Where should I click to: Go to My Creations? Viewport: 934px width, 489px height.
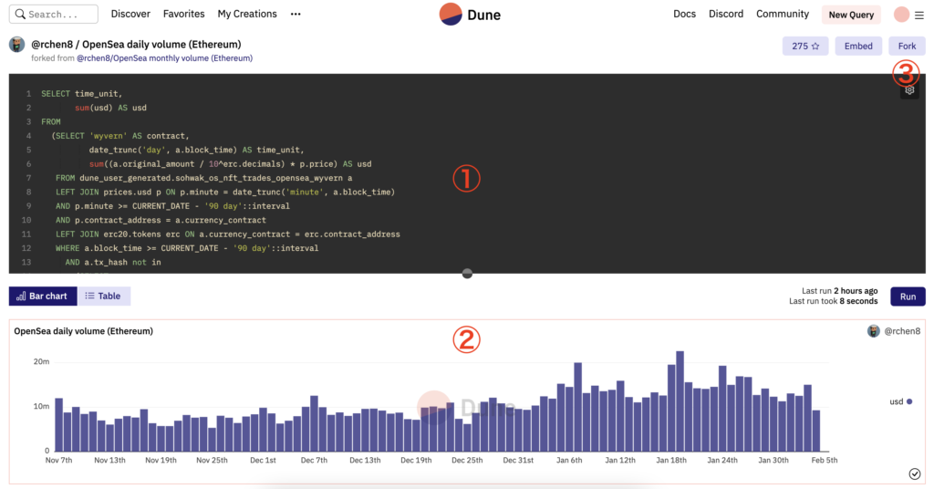click(247, 15)
